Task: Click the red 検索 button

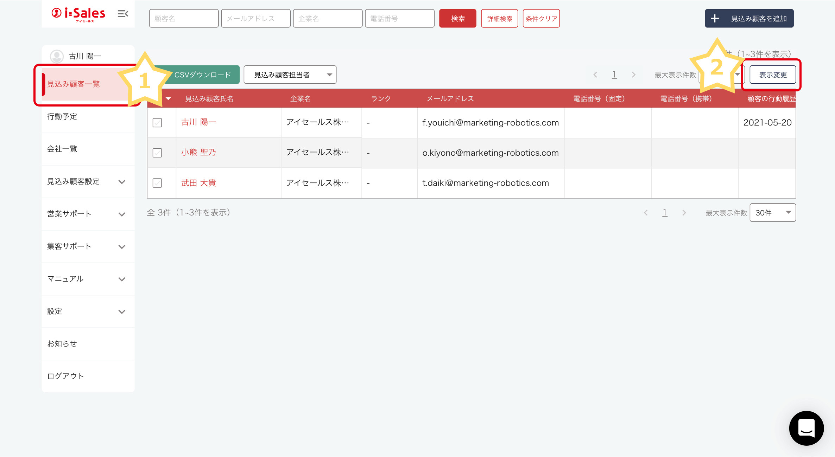Action: (457, 18)
